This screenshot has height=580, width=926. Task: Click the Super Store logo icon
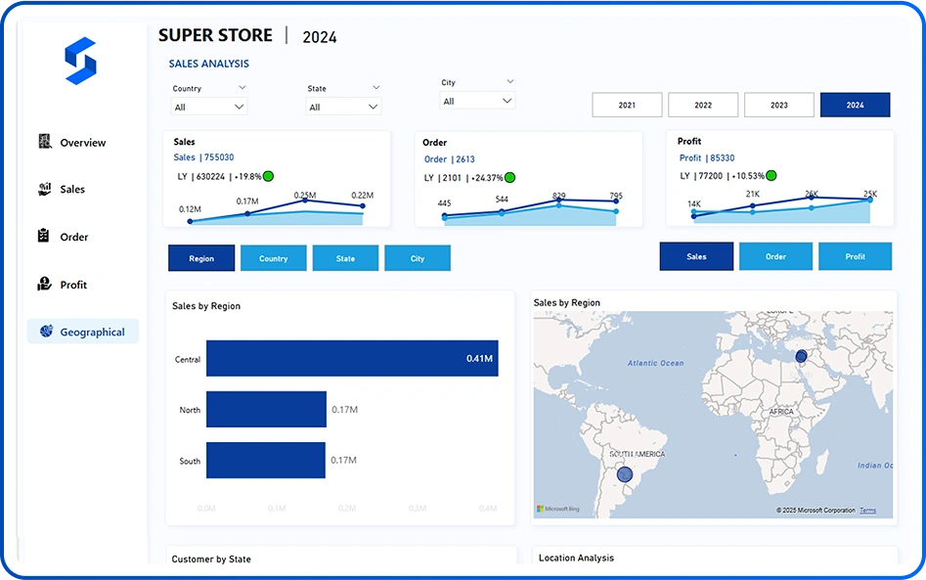point(80,61)
